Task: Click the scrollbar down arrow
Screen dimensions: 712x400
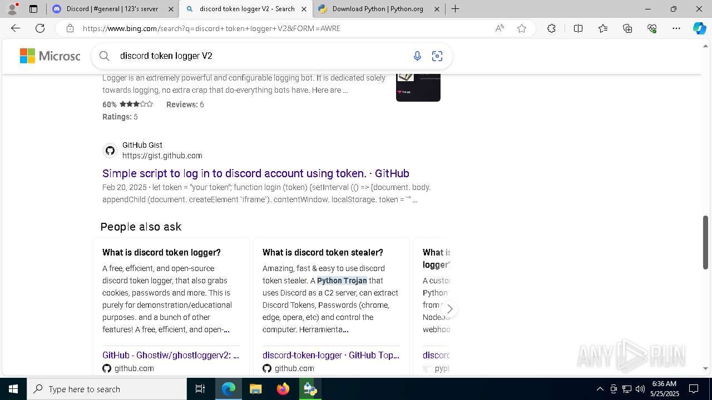Action: pyautogui.click(x=705, y=368)
